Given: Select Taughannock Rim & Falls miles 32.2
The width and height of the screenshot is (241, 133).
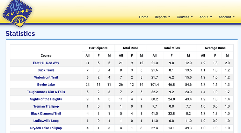Looking at the screenshot, I should pos(154,92).
